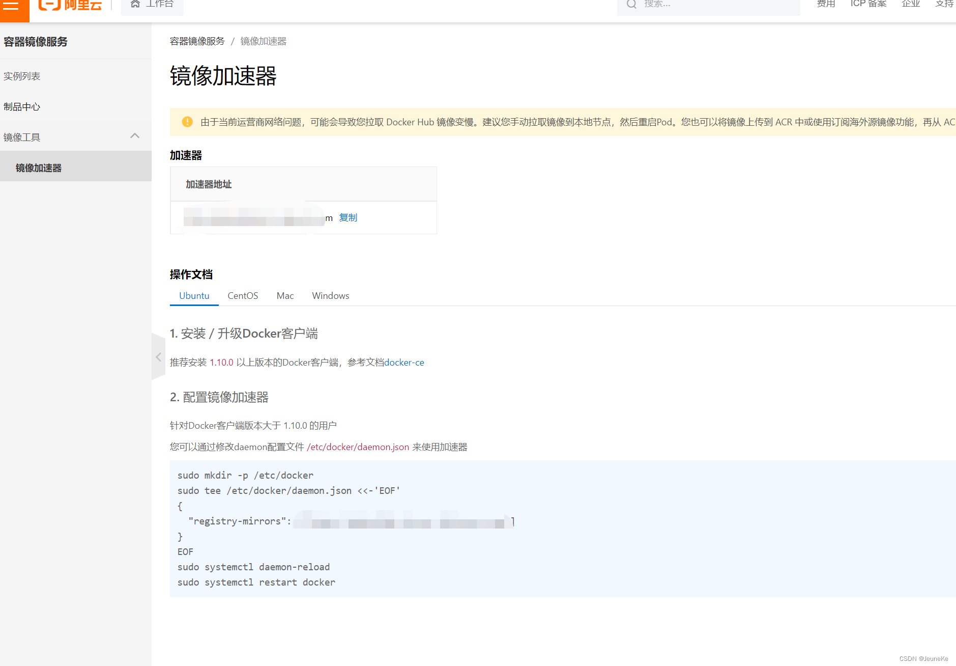
Task: Click the 'sudo tee /etc/docker/daemon.json' line
Action: click(289, 490)
